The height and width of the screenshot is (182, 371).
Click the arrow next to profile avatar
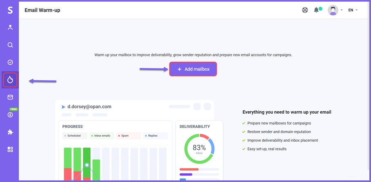[x=342, y=10]
